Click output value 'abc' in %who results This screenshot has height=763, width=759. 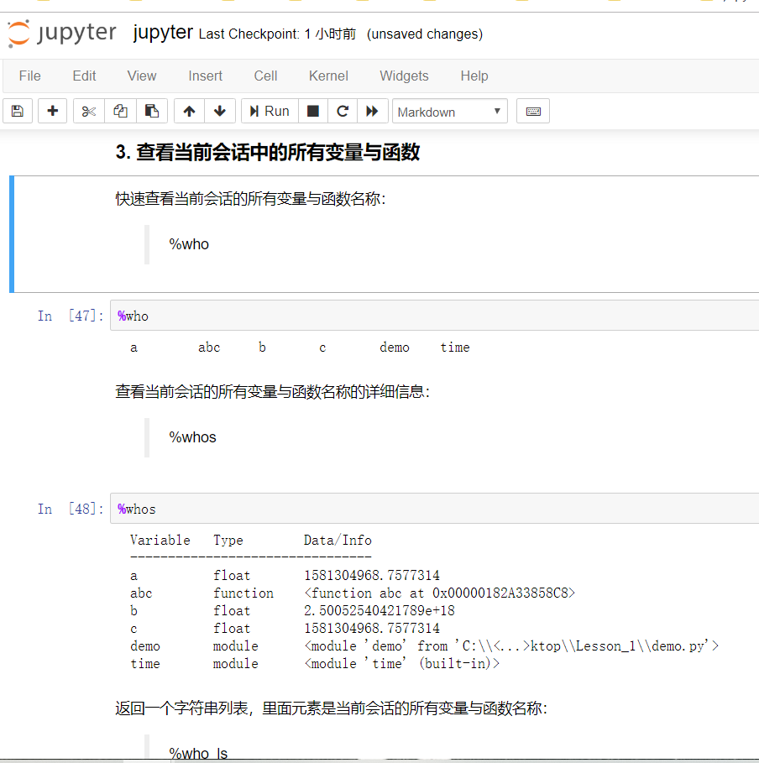point(209,348)
